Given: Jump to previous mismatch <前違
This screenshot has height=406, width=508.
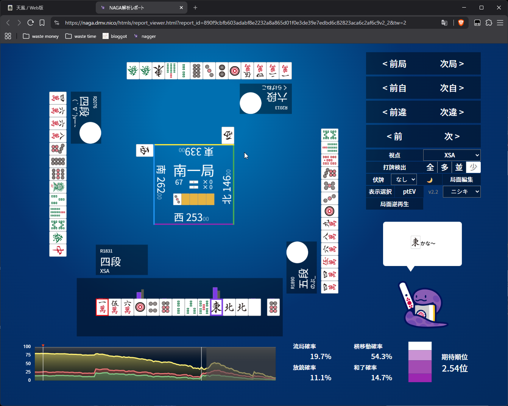Looking at the screenshot, I should 394,112.
